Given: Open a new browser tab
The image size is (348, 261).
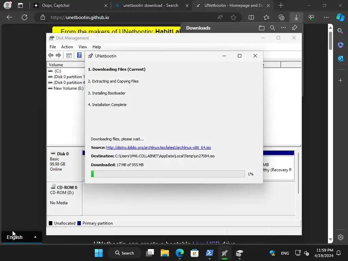Looking at the screenshot, I should (281, 5).
